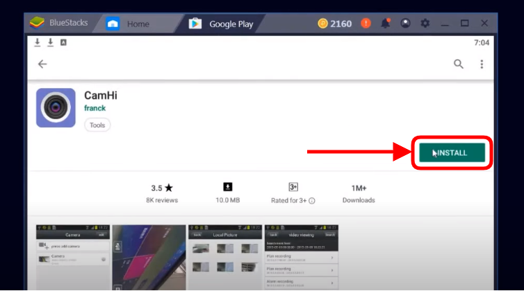Open the three-dot overflow menu
This screenshot has width=524, height=291.
click(x=482, y=64)
